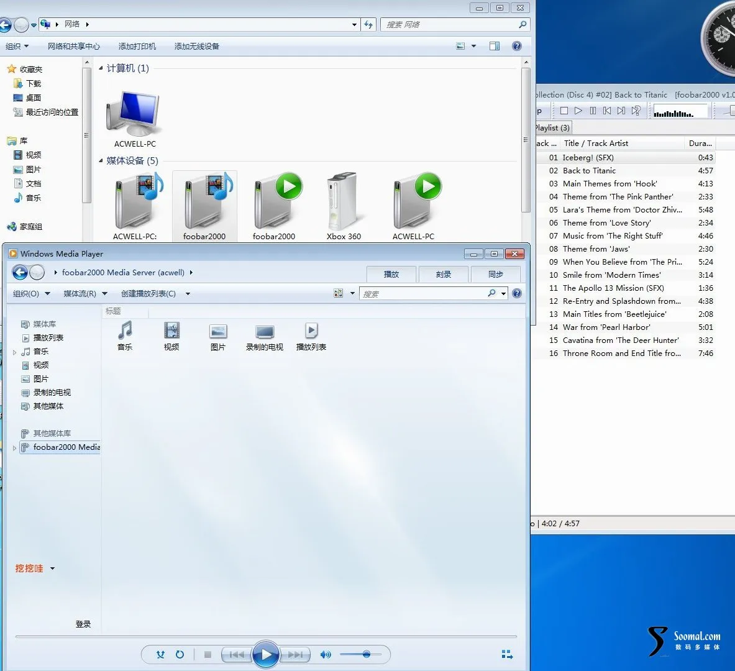Screen dimensions: 735x671
Task: Select 播放列表 in the Media Player tree
Action: tap(48, 337)
